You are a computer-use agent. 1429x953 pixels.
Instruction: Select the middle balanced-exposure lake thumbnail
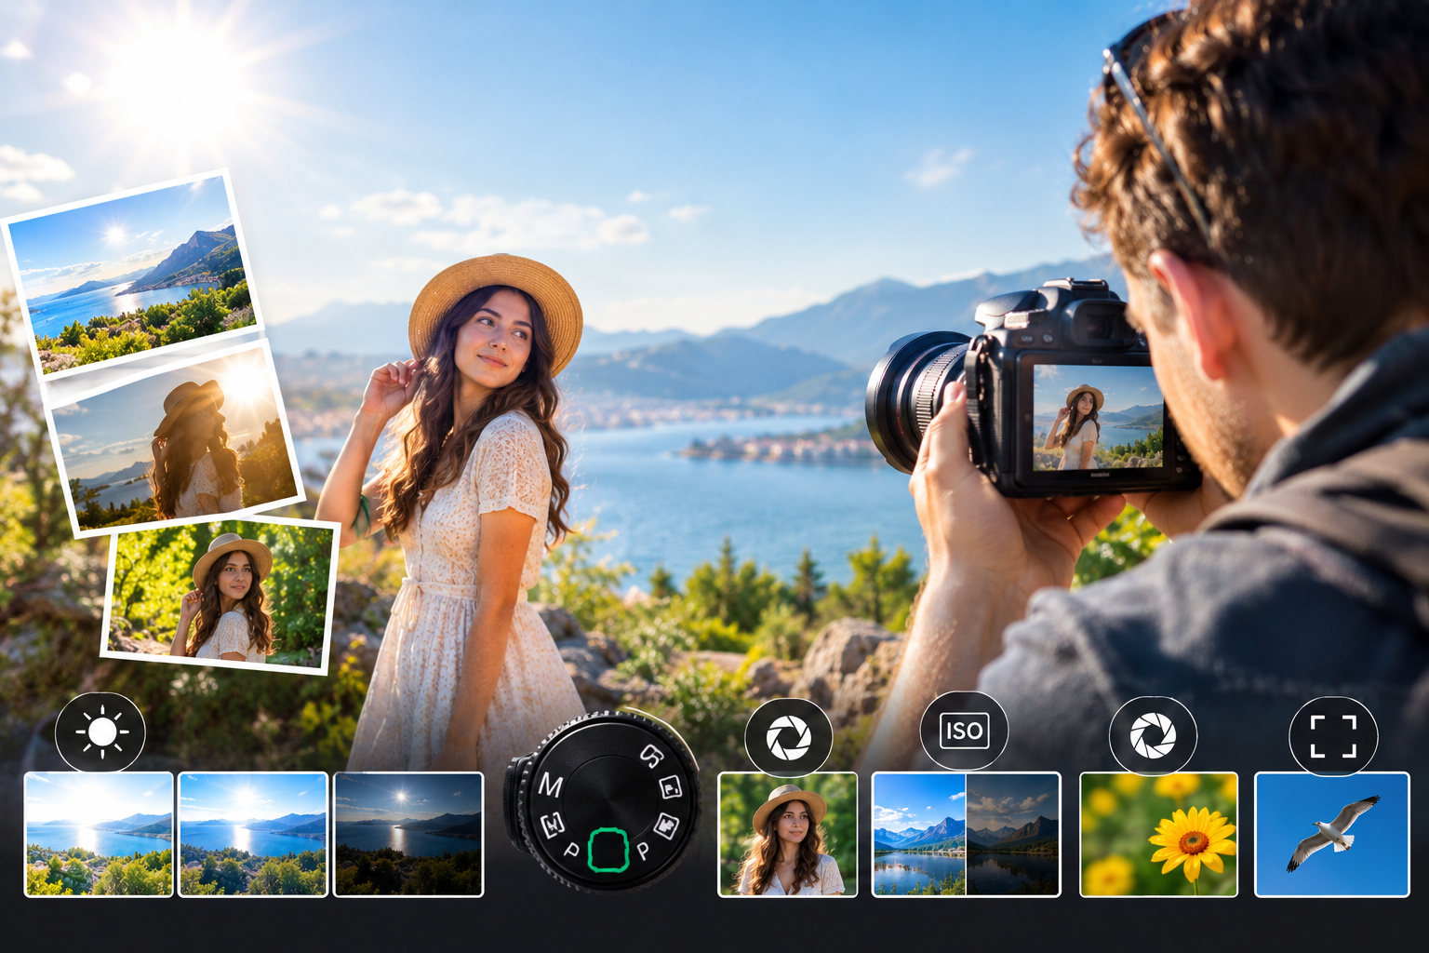tap(253, 835)
